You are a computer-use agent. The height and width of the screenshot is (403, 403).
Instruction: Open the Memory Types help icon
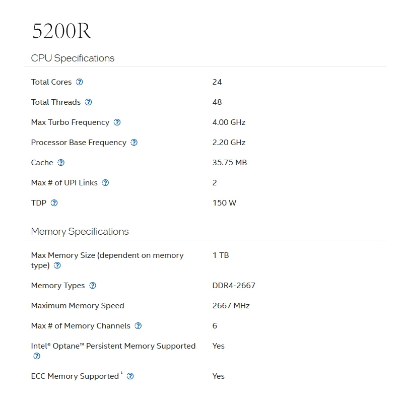[x=93, y=286]
